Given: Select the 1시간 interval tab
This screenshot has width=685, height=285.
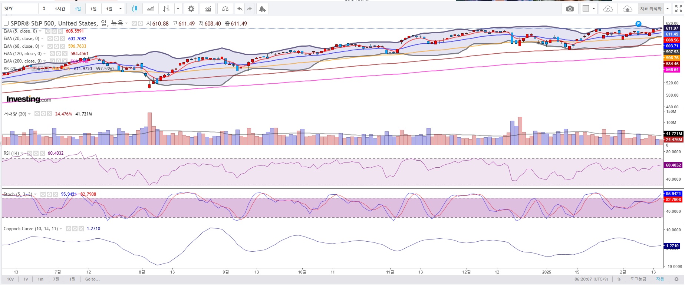Looking at the screenshot, I should (60, 9).
